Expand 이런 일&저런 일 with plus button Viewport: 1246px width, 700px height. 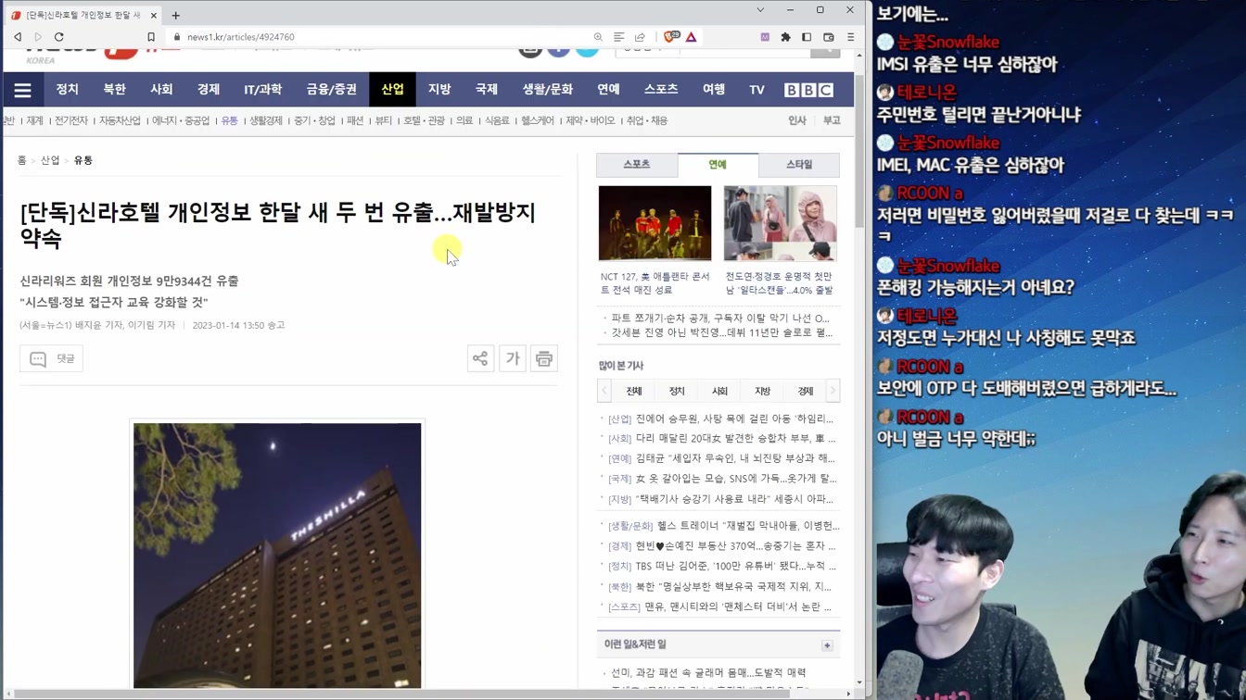(827, 645)
